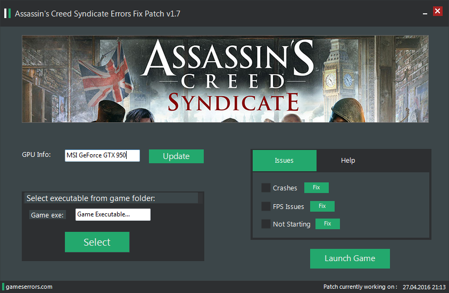Close the patch window with red X
449x293 pixels.
(x=437, y=11)
